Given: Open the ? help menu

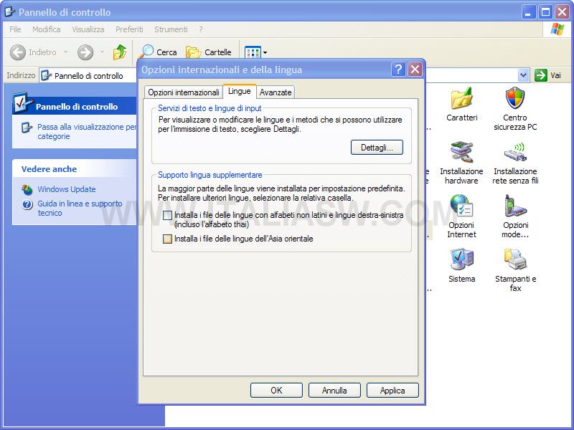Looking at the screenshot, I should tap(201, 29).
